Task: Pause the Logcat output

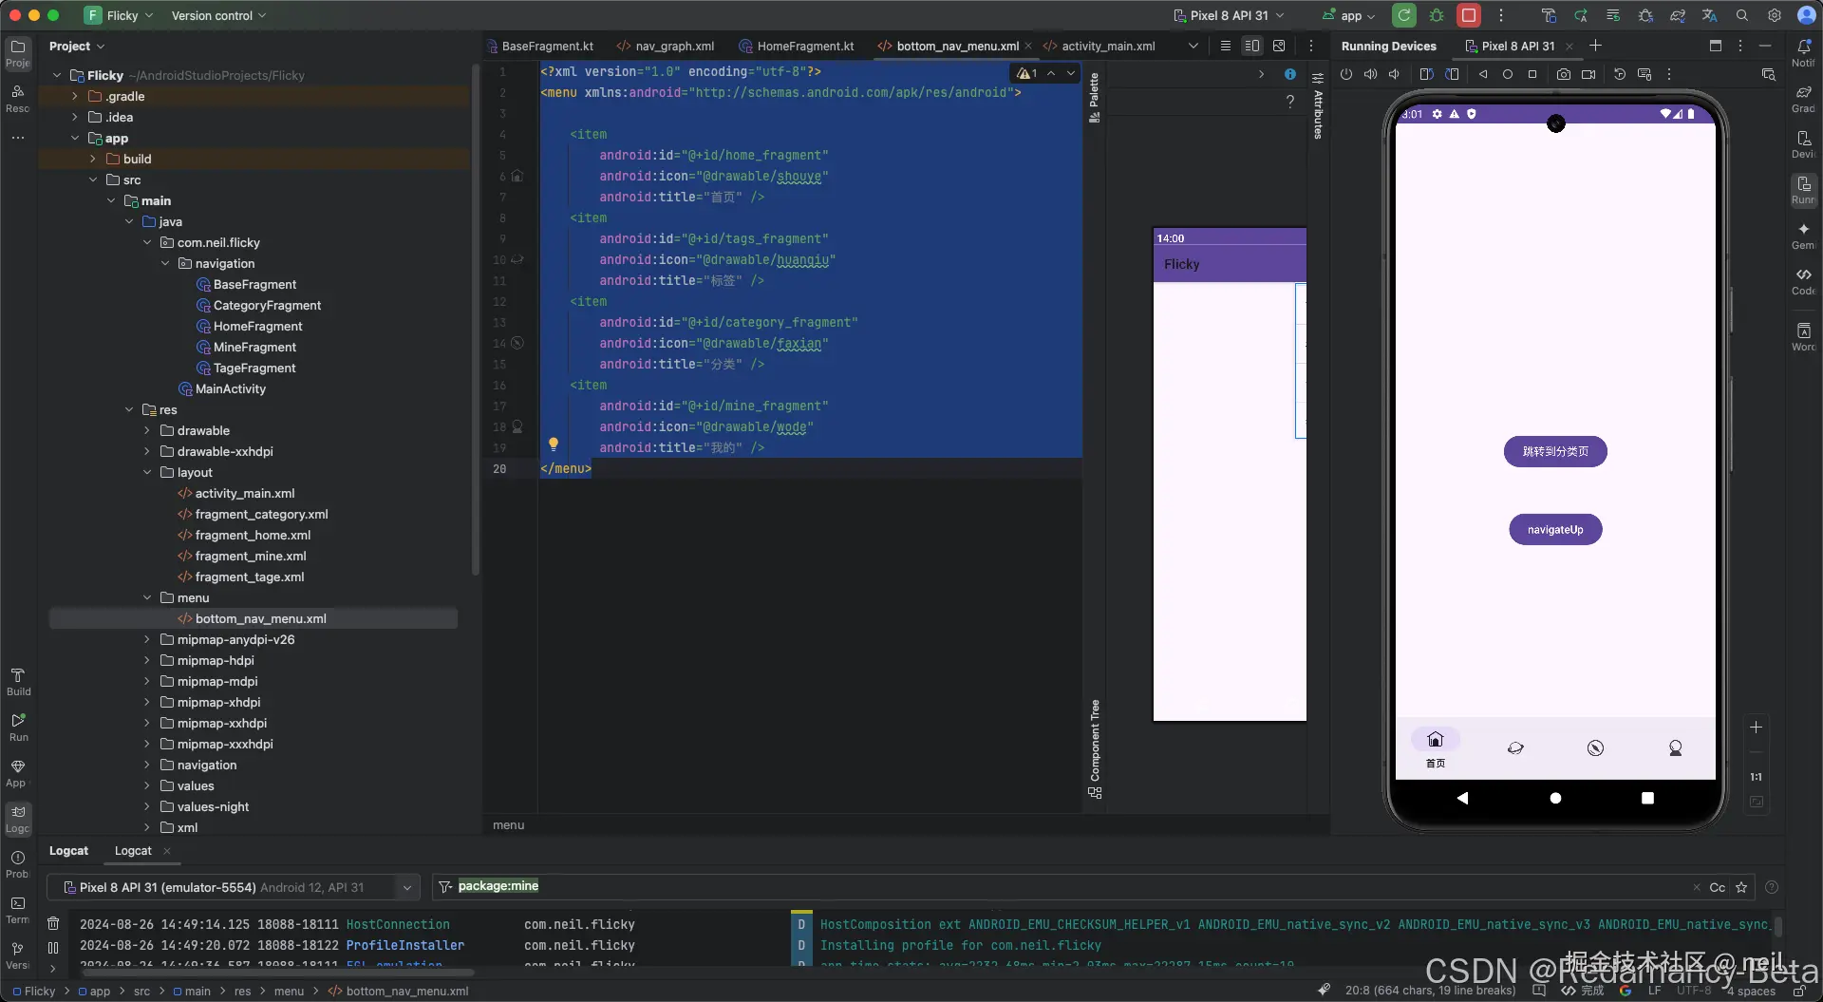Action: [x=53, y=947]
